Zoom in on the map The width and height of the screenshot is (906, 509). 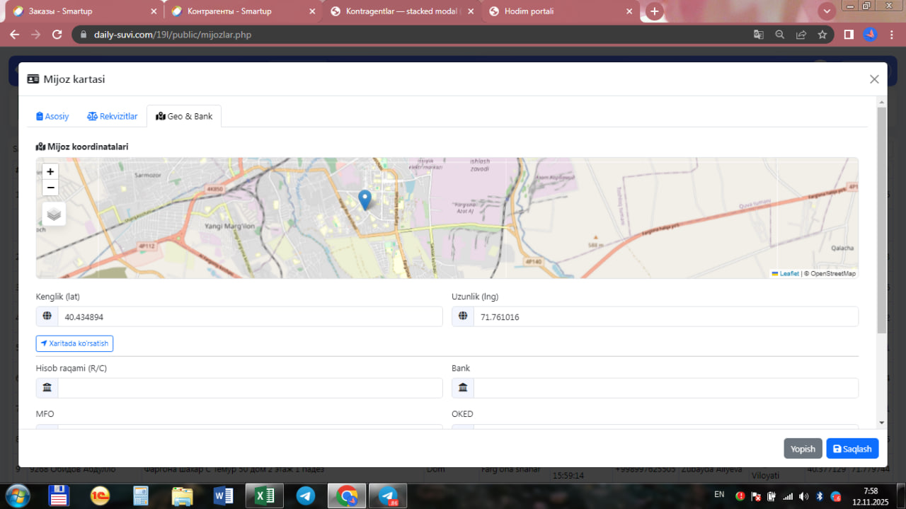pos(50,171)
